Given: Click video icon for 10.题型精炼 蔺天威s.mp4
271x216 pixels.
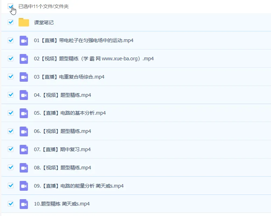Looking at the screenshot, I should [x=24, y=204].
